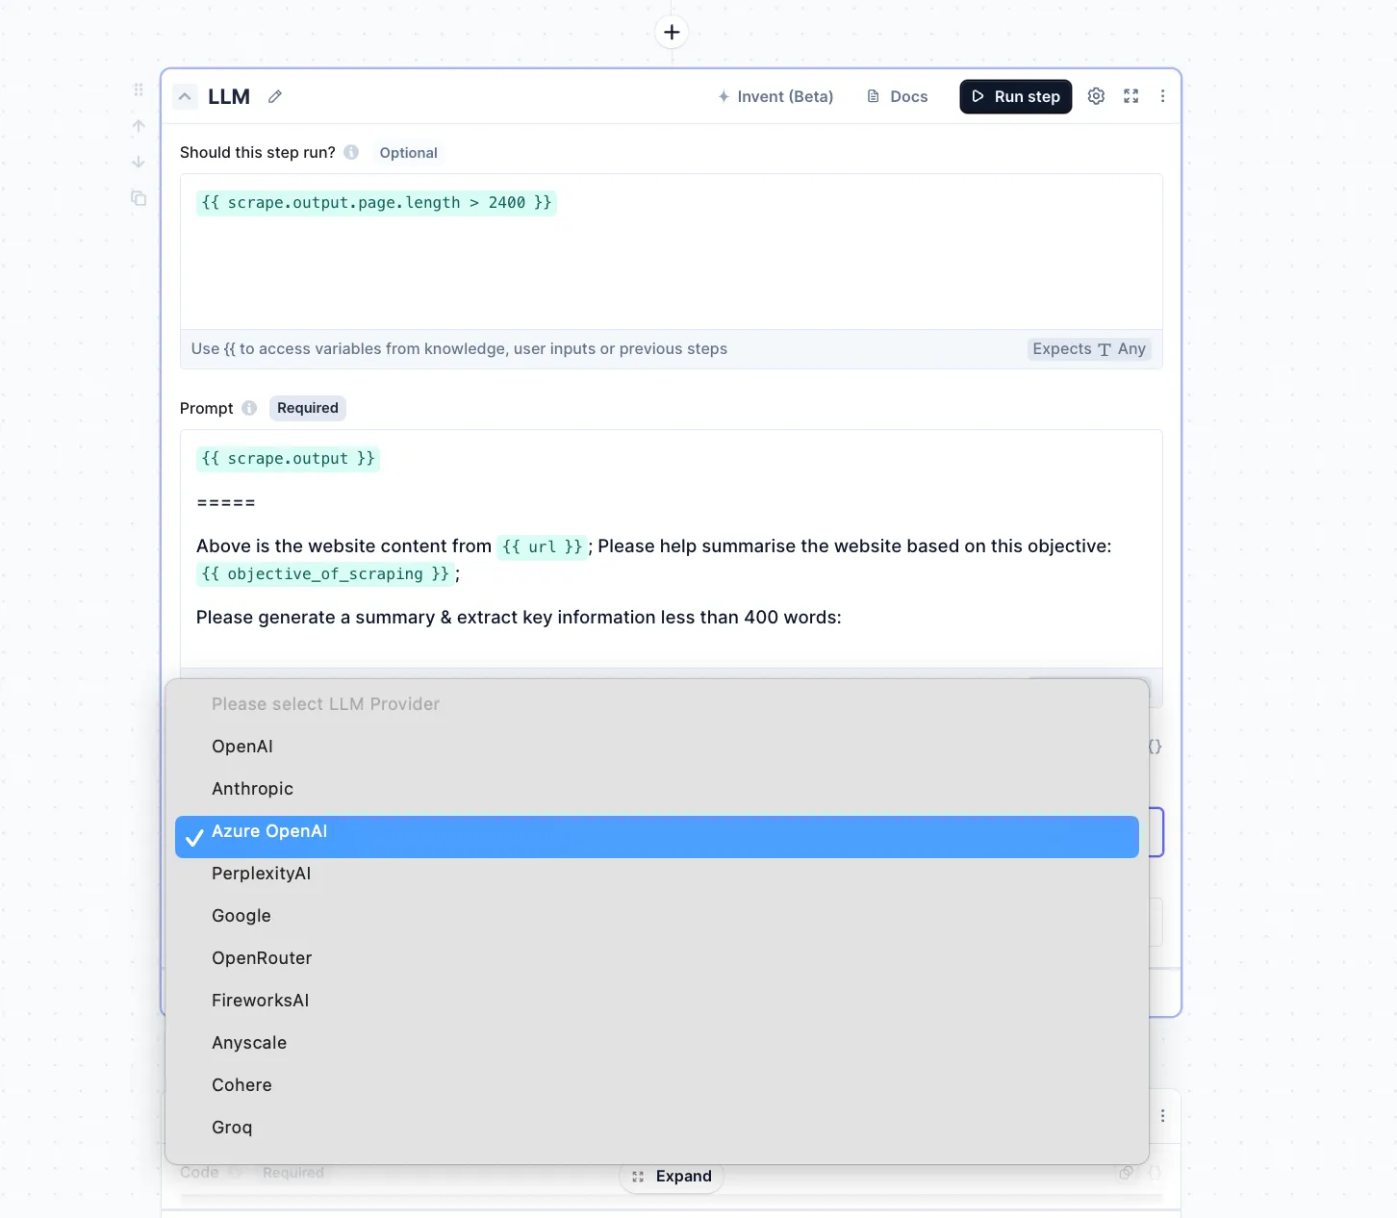Viewport: 1397px width, 1218px height.
Task: Move step up with arrow icon
Action: click(x=139, y=126)
